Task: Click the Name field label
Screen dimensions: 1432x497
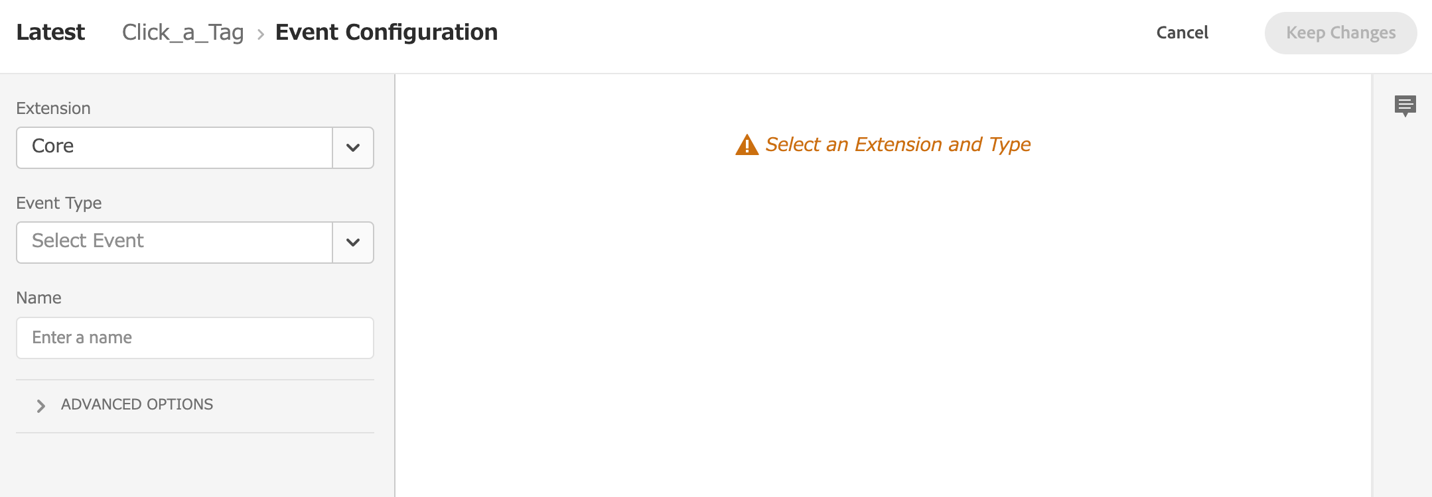Action: tap(38, 298)
